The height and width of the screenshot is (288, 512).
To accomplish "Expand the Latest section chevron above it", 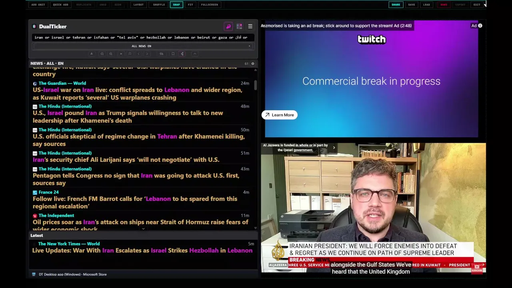I will 143,229.
